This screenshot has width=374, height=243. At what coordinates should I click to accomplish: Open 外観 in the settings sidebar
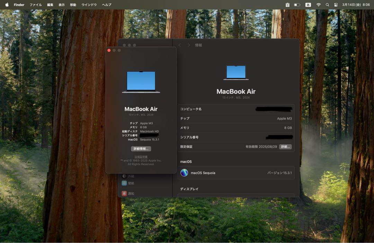click(128, 176)
